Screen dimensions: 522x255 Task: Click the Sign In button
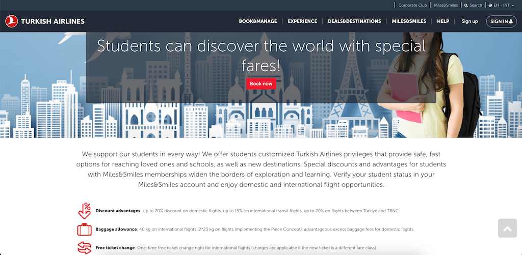point(501,21)
